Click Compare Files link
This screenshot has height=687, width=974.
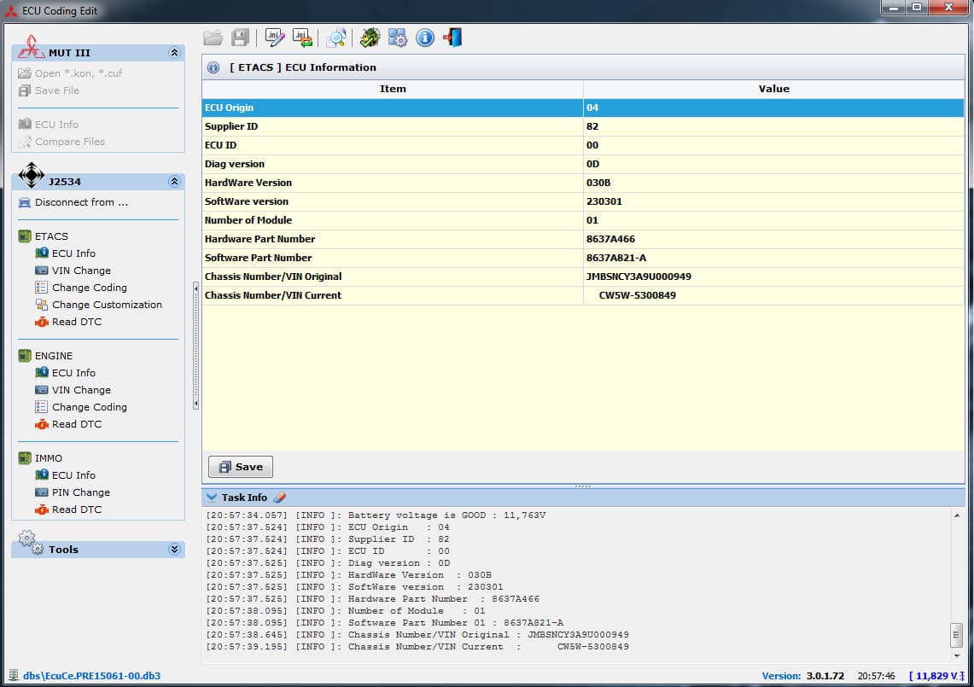[70, 142]
